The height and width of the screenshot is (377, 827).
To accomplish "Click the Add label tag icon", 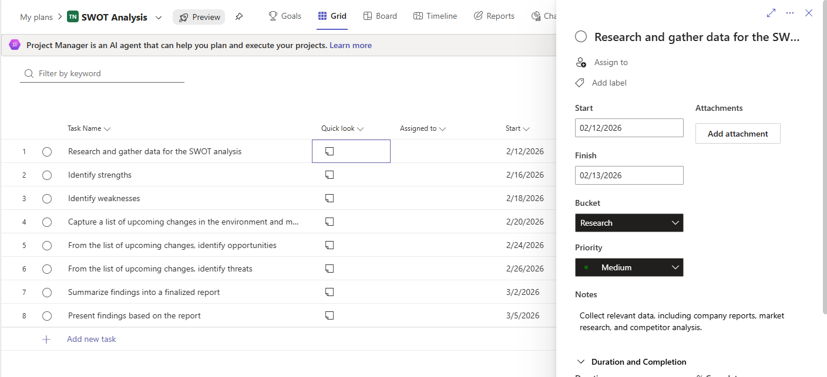I will coord(580,83).
